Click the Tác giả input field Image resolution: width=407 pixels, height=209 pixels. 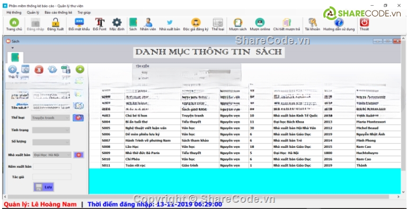(51, 177)
